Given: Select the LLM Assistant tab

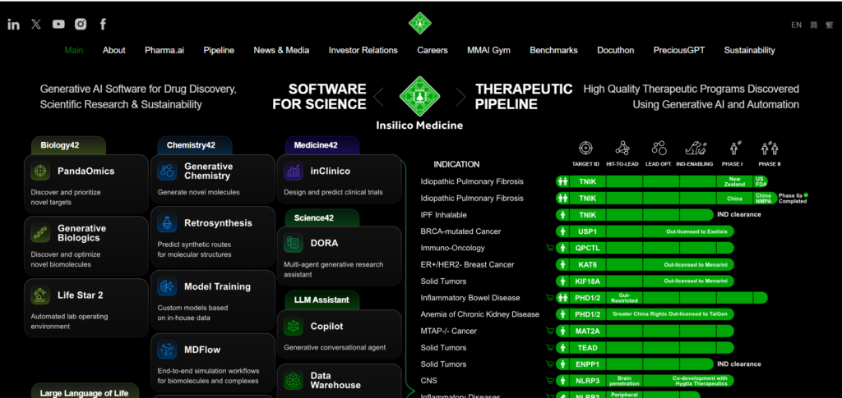Looking at the screenshot, I should [x=322, y=300].
